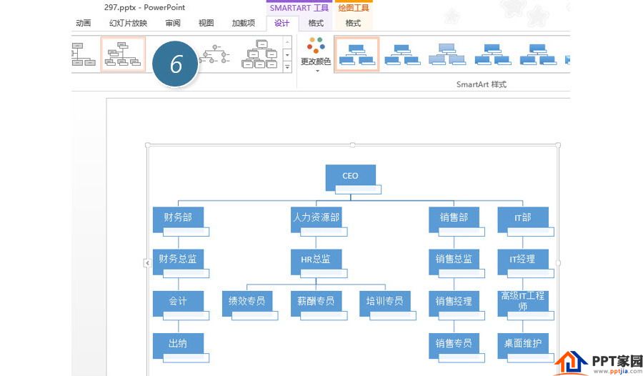Open the Change Colors (更改颜色) menu
This screenshot has height=376, width=643.
(x=315, y=56)
